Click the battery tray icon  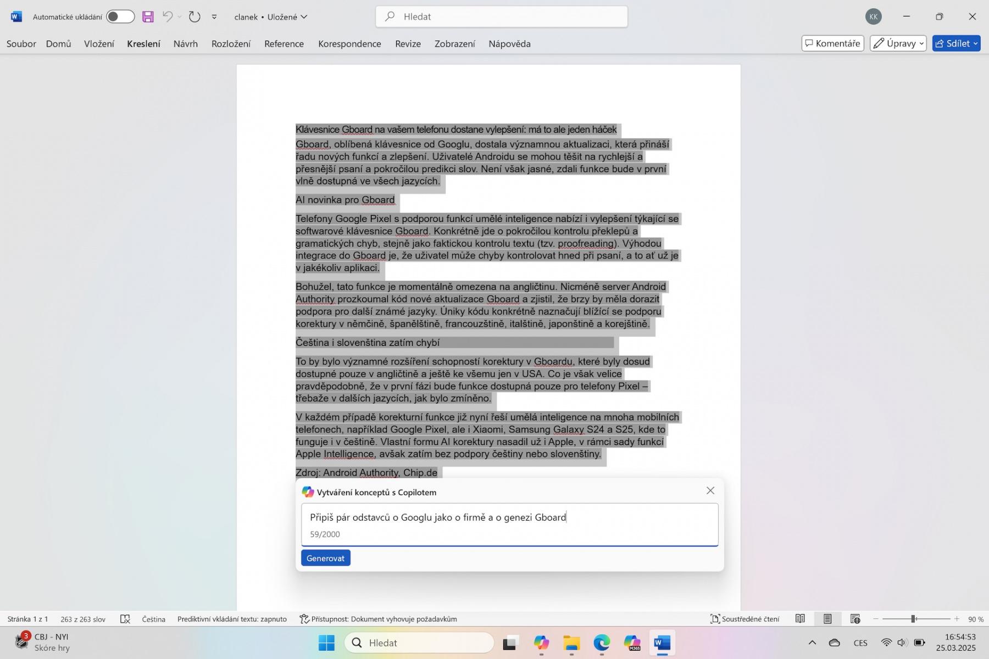[x=919, y=643]
